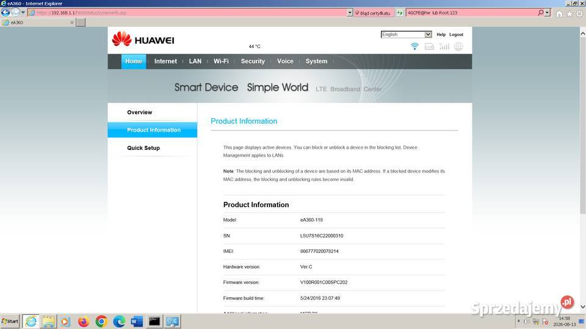Open the English language dropdown

[x=407, y=34]
